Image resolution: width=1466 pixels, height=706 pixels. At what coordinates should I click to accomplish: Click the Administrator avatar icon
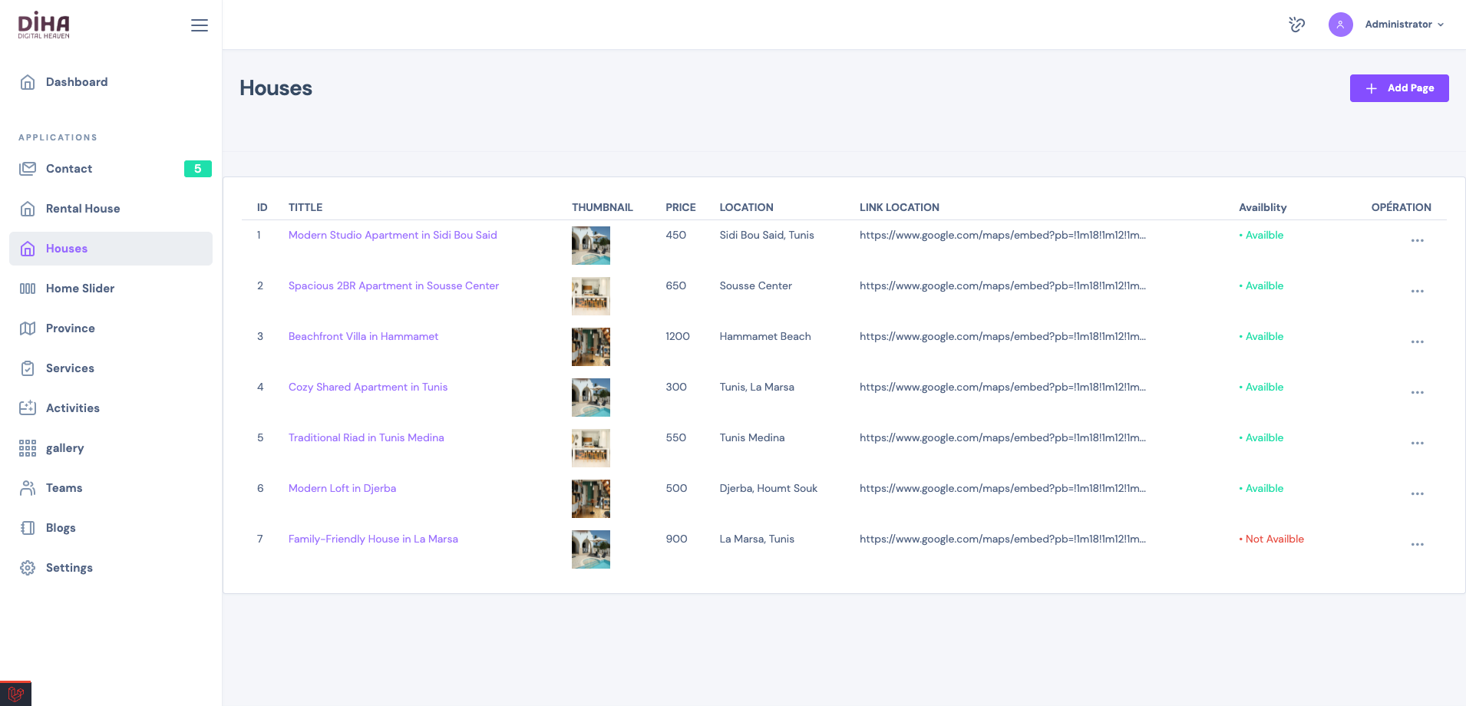pyautogui.click(x=1340, y=25)
